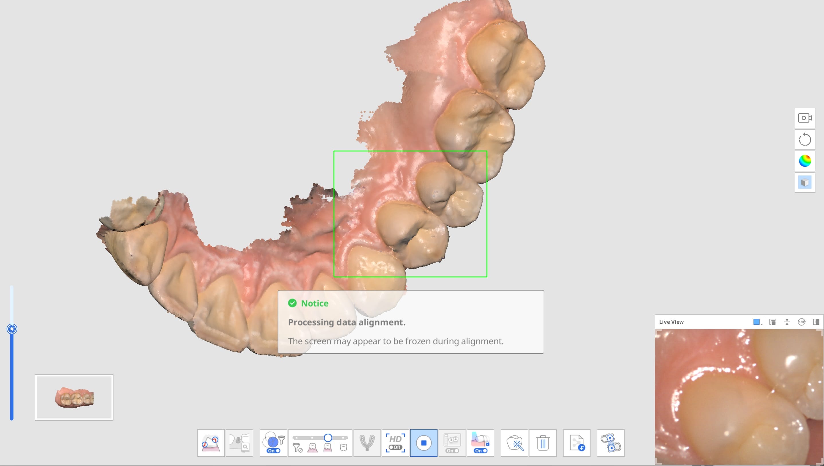Open the implant scanbody search icon
This screenshot has height=466, width=824.
pyautogui.click(x=240, y=443)
